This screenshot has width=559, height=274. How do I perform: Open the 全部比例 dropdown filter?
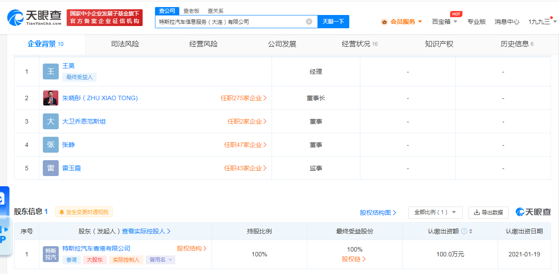point(435,212)
